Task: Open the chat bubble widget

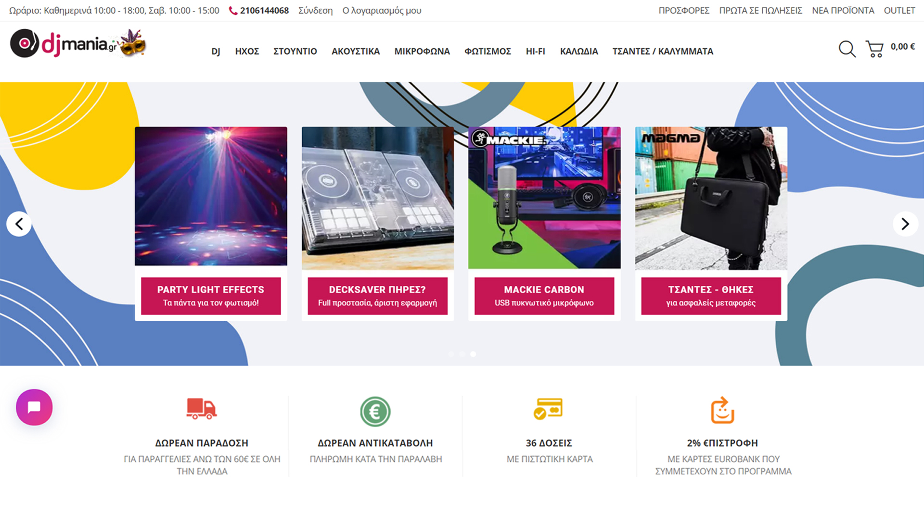Action: [33, 407]
